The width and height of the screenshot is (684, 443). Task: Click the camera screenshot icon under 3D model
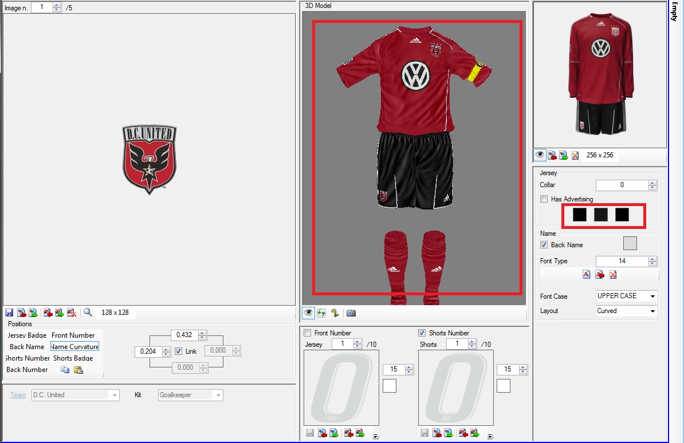[x=351, y=313]
